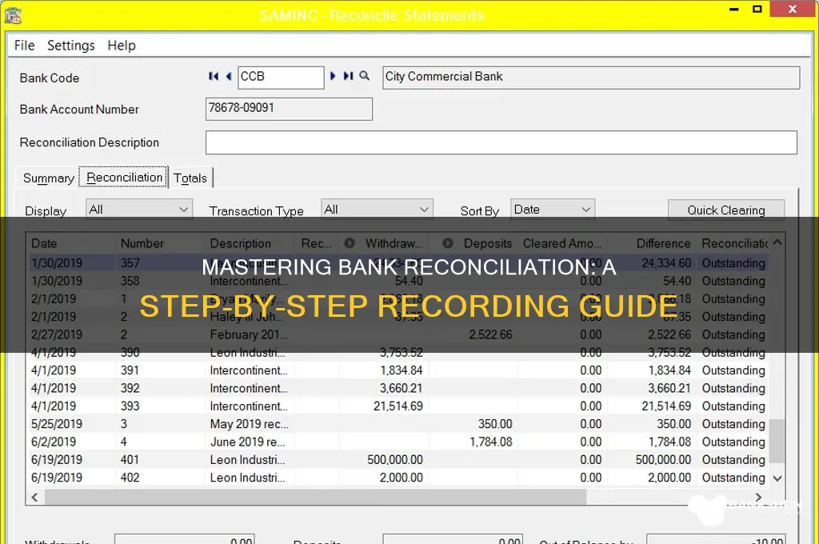Expand the Sort By dropdown
The image size is (819, 544).
tap(586, 210)
